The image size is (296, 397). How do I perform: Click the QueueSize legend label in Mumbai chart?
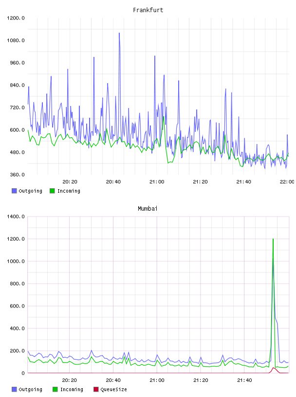click(x=113, y=389)
